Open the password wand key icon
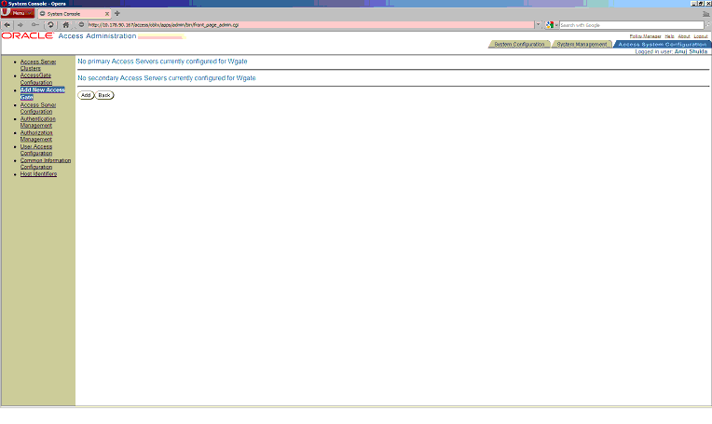The image size is (712, 424). point(35,25)
